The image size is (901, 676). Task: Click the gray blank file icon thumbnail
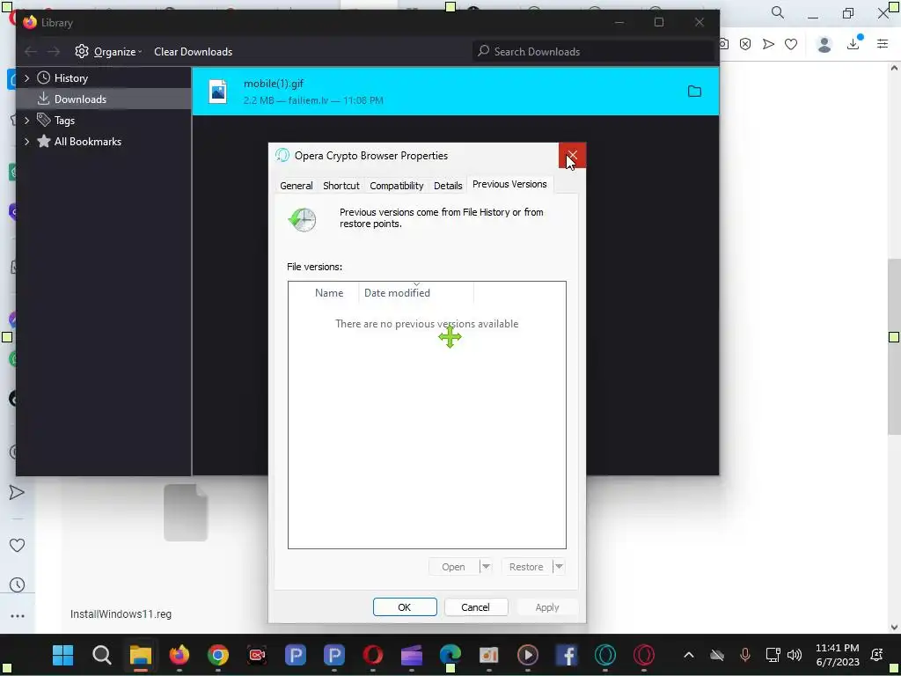coord(186,512)
